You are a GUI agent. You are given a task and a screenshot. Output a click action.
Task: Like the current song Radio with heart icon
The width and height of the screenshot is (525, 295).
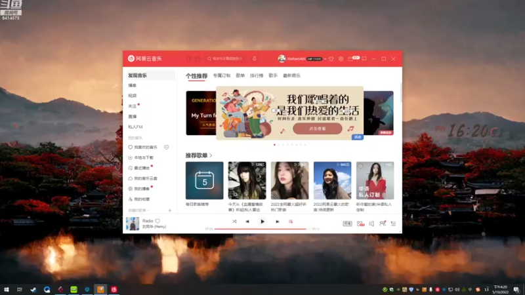157,221
